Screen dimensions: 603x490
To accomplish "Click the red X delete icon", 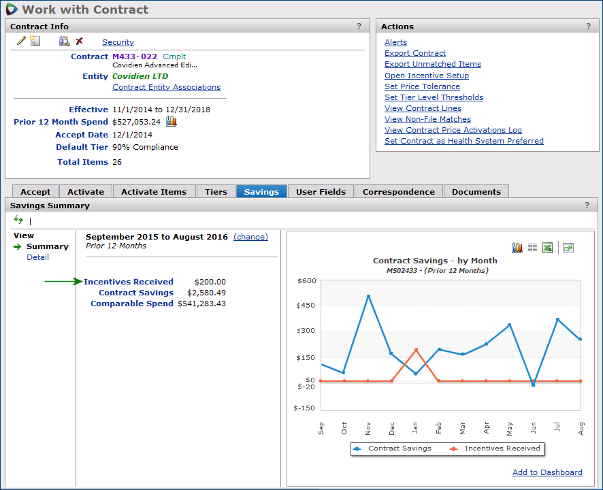I will coord(79,42).
